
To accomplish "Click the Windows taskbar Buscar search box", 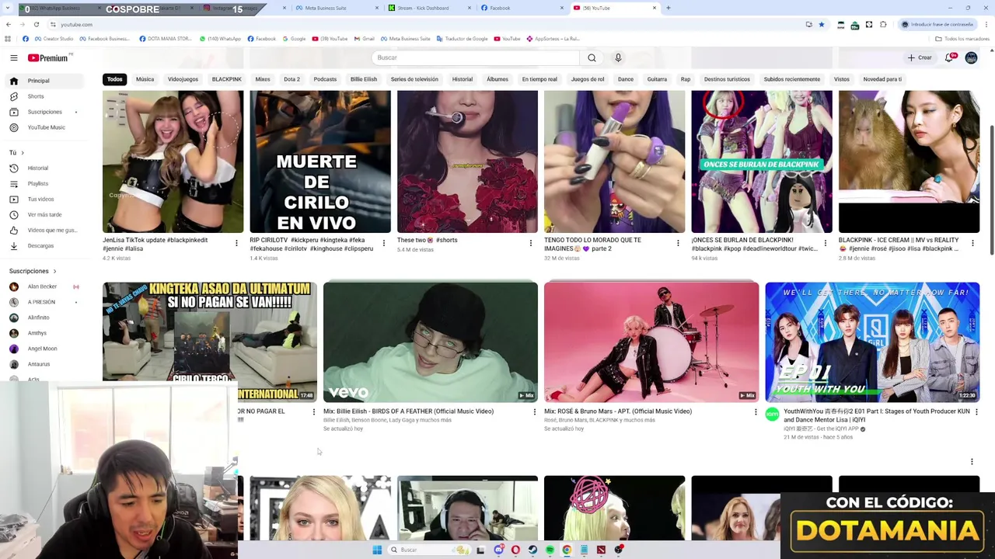I will tap(430, 550).
